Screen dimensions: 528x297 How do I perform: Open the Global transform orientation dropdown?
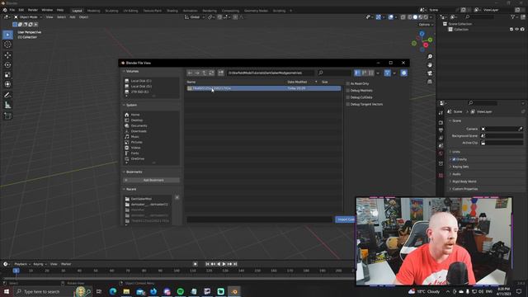[x=195, y=16]
